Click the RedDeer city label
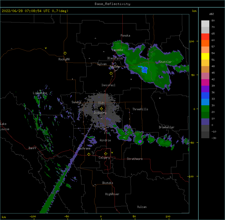The height and width of the screenshot is (220, 225). tap(115, 67)
